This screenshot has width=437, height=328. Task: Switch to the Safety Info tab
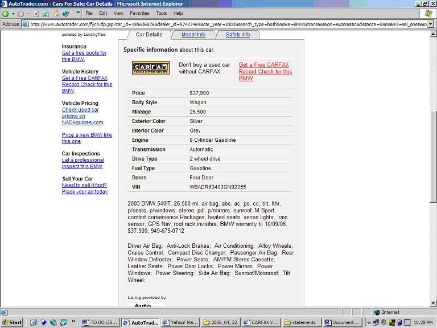pyautogui.click(x=238, y=35)
